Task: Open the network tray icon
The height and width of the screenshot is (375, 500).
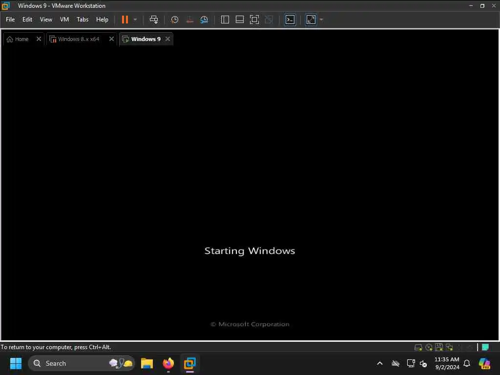Action: pos(411,363)
